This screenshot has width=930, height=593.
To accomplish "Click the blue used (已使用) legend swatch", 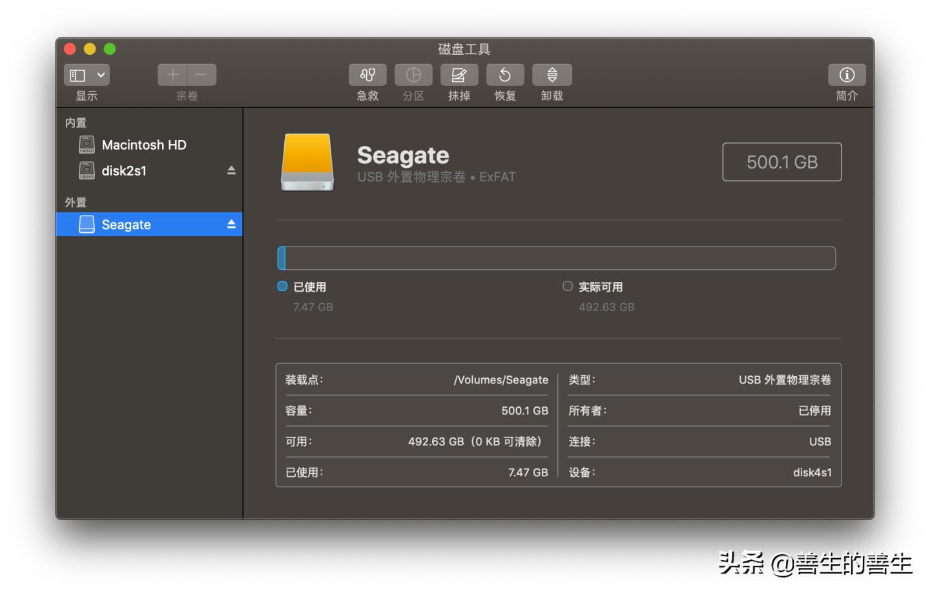I will pos(282,286).
